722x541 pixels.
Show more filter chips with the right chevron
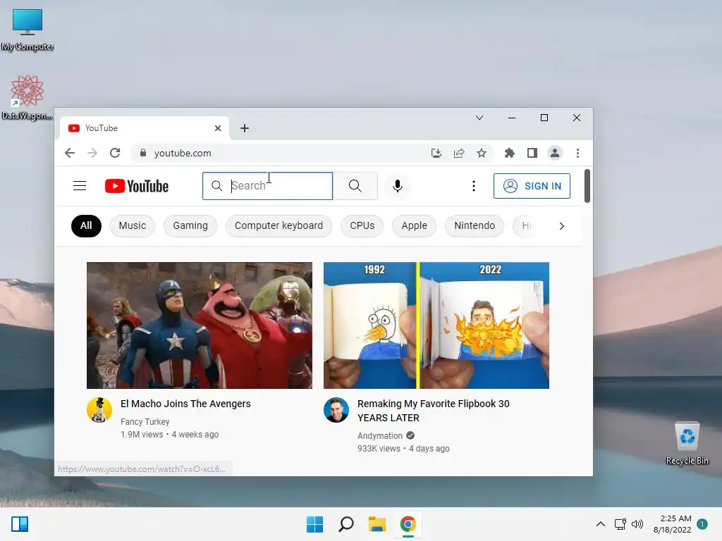pos(561,226)
